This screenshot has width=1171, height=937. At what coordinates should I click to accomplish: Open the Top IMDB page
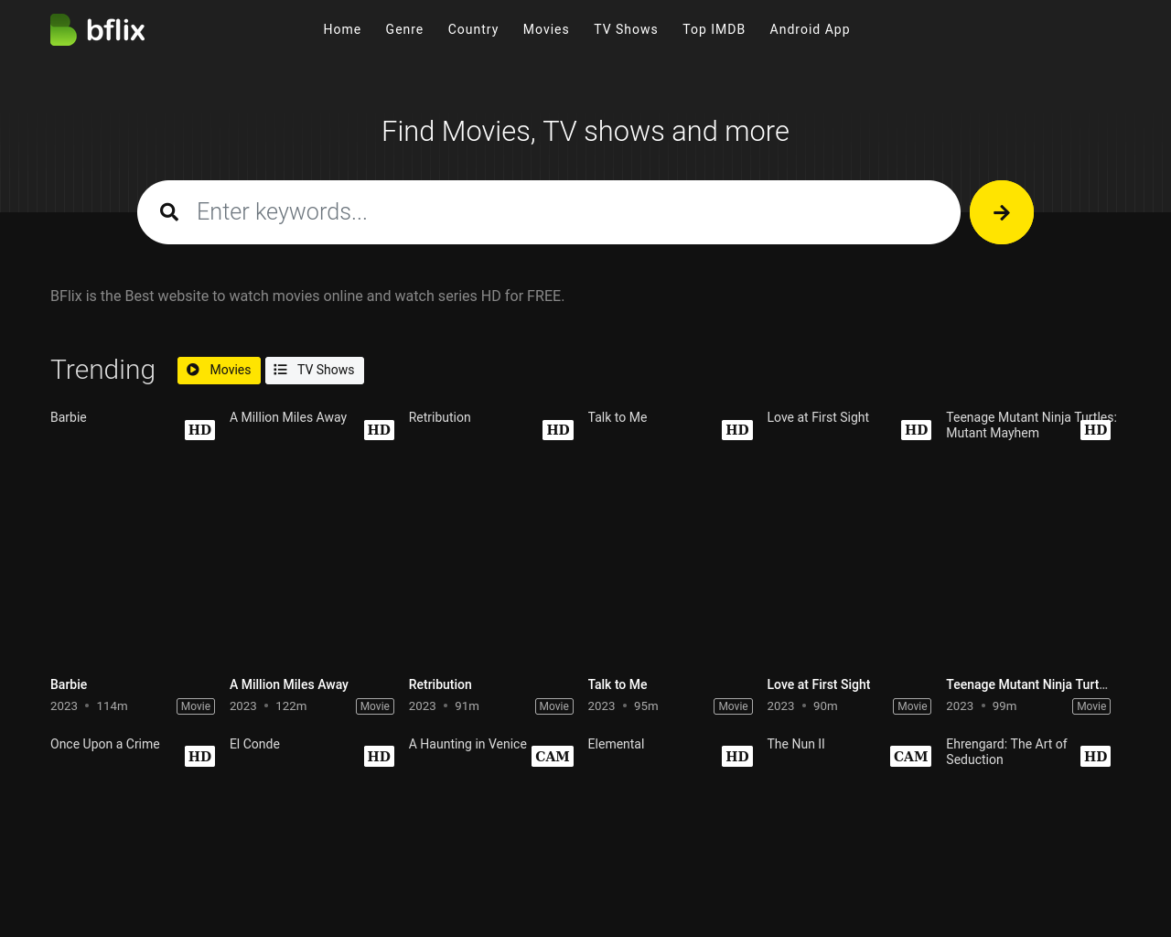coord(714,29)
